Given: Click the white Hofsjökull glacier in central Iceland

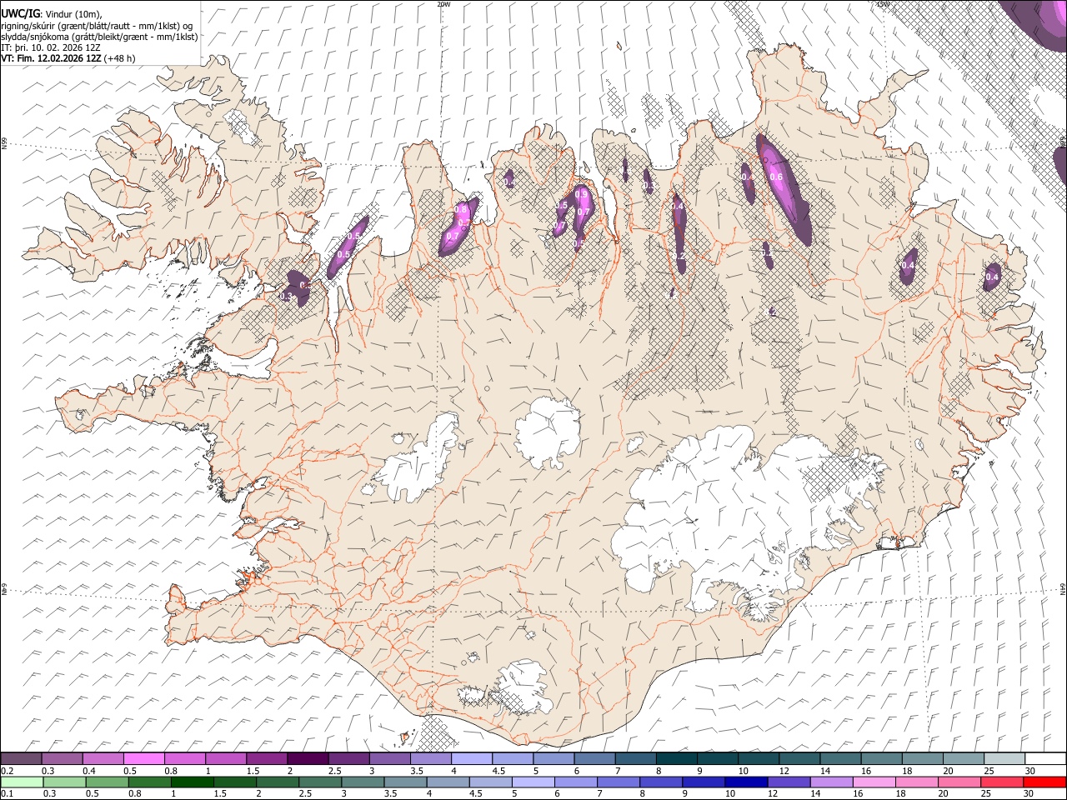Looking at the screenshot, I should pos(548,432).
